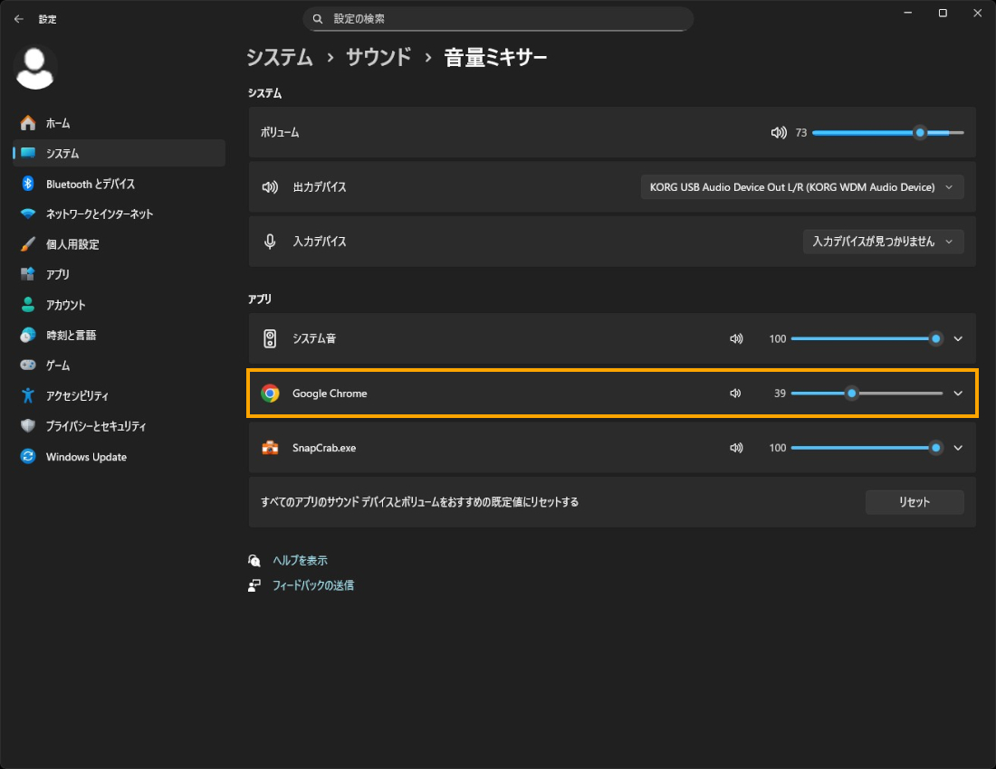This screenshot has width=996, height=769.
Task: Click the Google Chrome app name
Action: tap(330, 394)
